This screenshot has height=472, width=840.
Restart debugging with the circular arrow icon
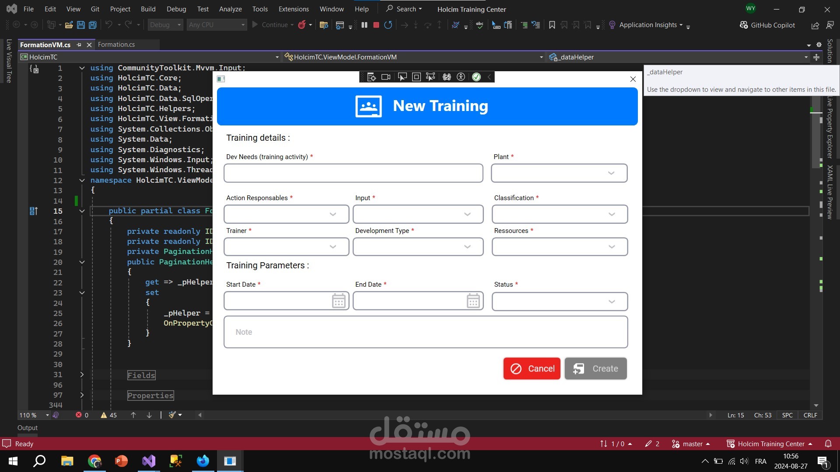(x=388, y=25)
